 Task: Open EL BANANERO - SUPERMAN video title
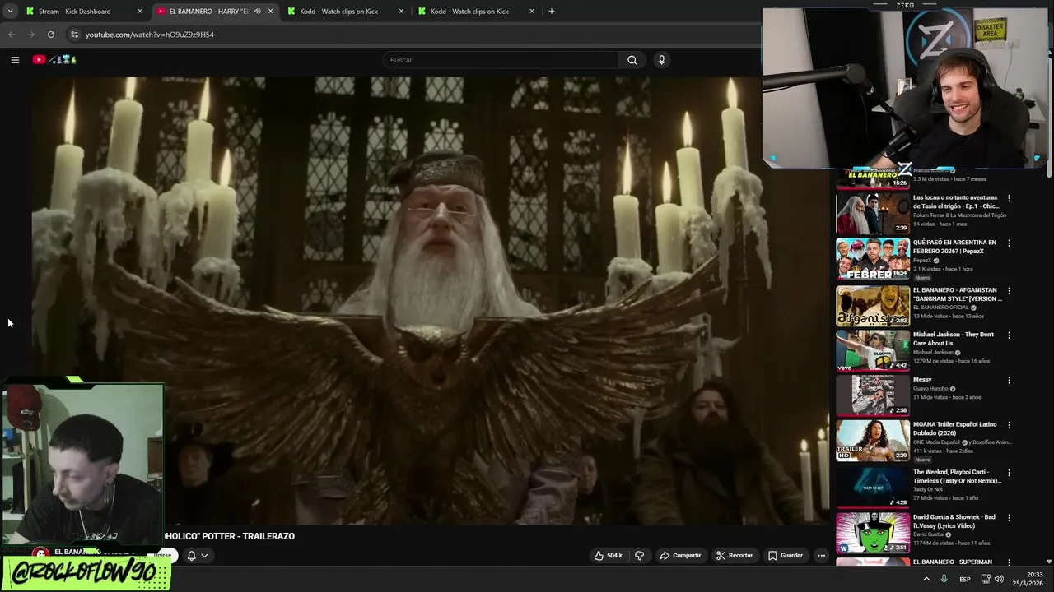[x=953, y=562]
